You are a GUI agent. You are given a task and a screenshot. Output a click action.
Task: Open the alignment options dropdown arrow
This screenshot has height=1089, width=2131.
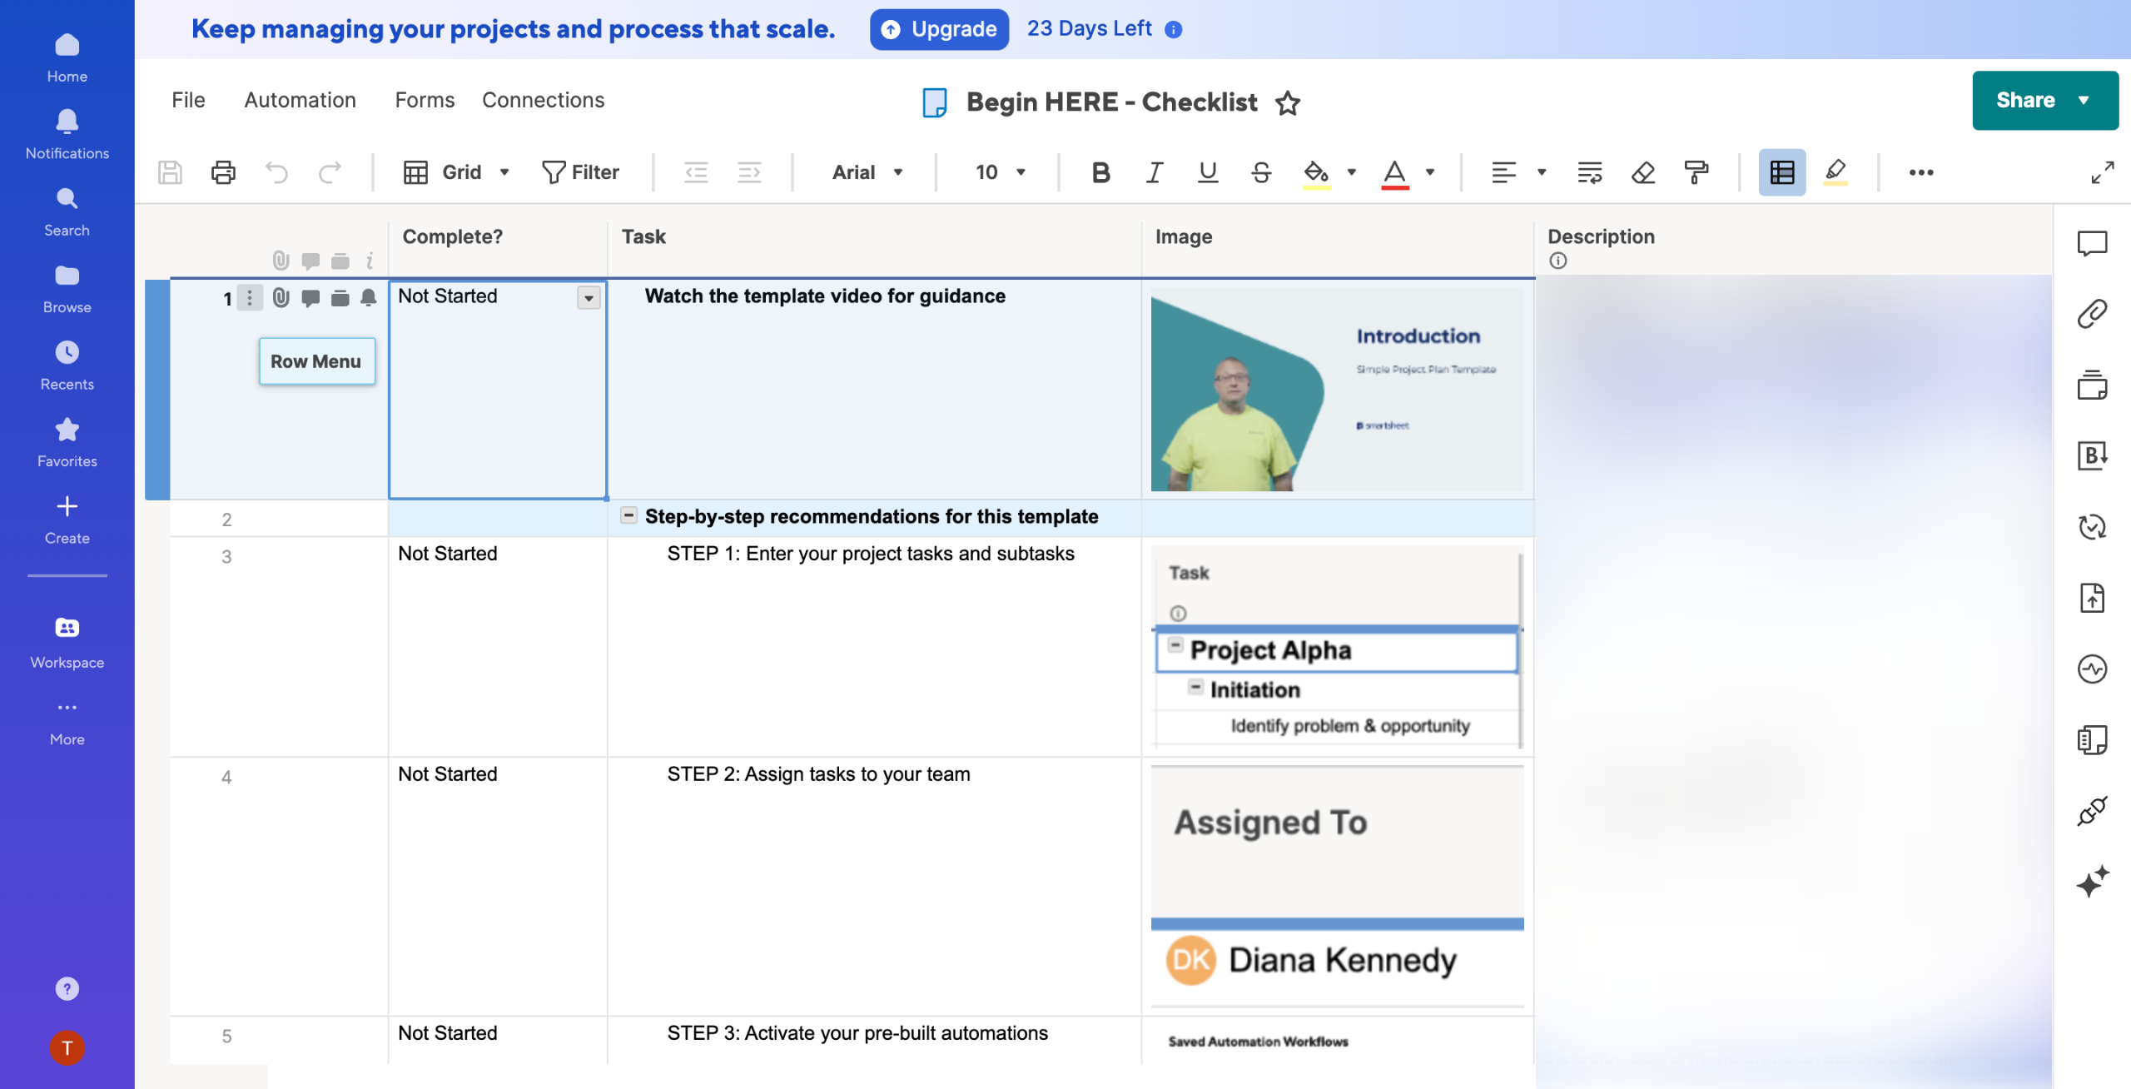tap(1542, 172)
